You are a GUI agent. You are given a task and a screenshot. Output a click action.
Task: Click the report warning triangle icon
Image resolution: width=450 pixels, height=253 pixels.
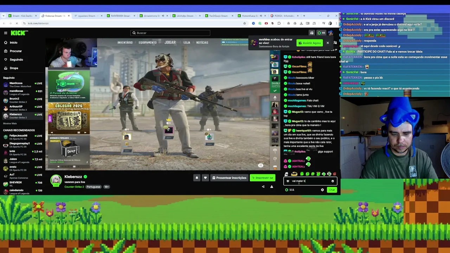coord(271,187)
